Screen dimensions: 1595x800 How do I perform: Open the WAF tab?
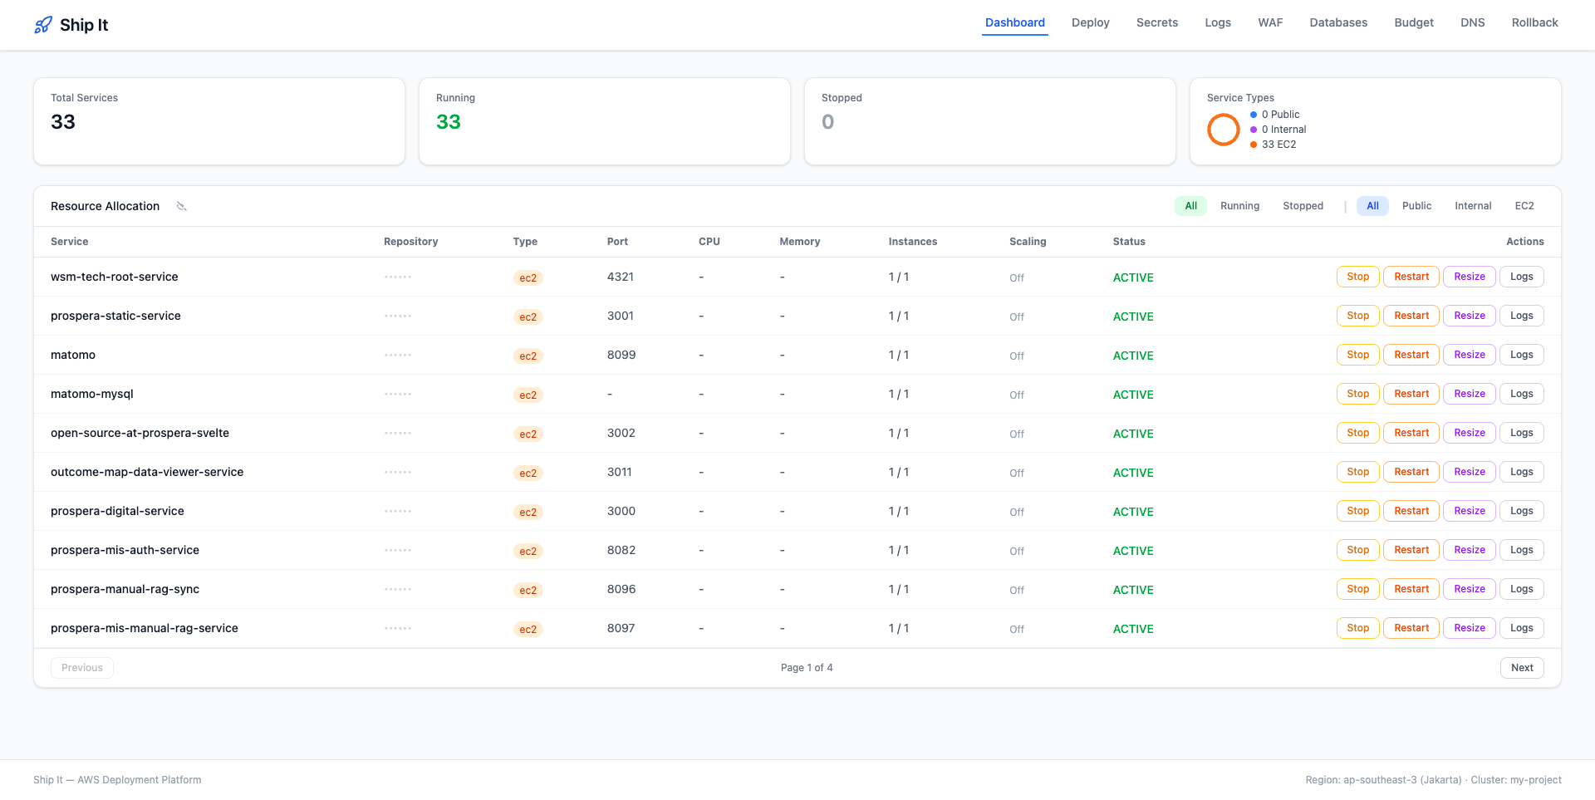(x=1270, y=22)
